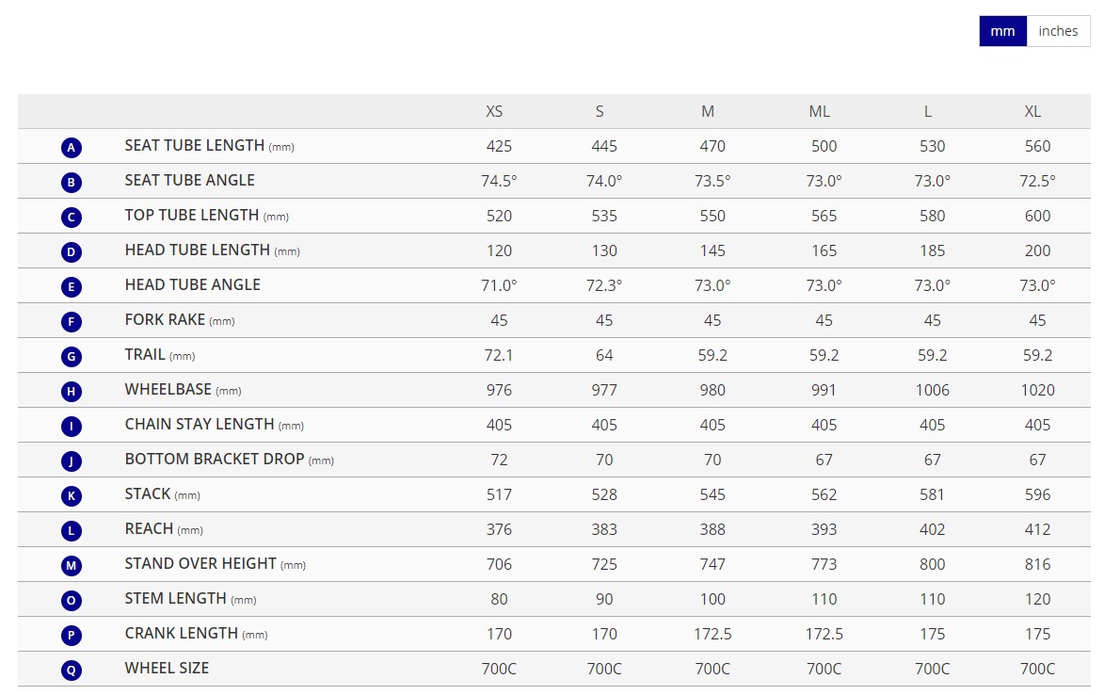Image resolution: width=1104 pixels, height=695 pixels.
Task: Click the XS size column header
Action: pyautogui.click(x=494, y=111)
